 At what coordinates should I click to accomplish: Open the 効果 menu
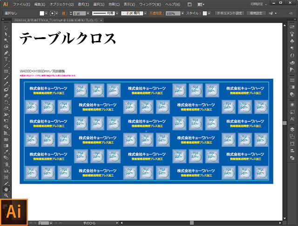[114, 4]
